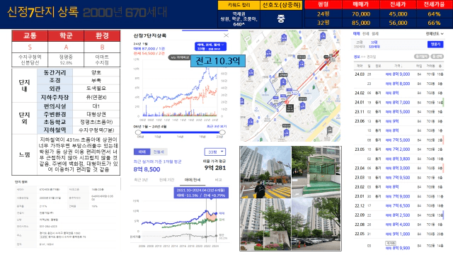Click the 학군 header in the rating table

pyautogui.click(x=66, y=35)
